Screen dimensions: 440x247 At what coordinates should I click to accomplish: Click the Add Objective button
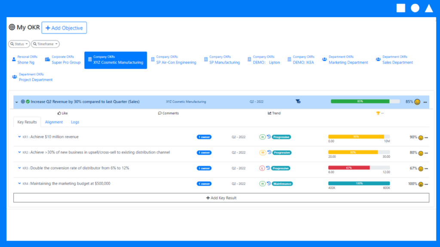click(x=64, y=28)
